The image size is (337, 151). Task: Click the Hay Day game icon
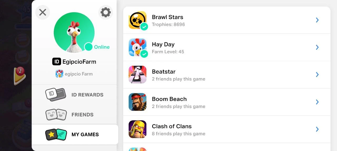(x=137, y=47)
